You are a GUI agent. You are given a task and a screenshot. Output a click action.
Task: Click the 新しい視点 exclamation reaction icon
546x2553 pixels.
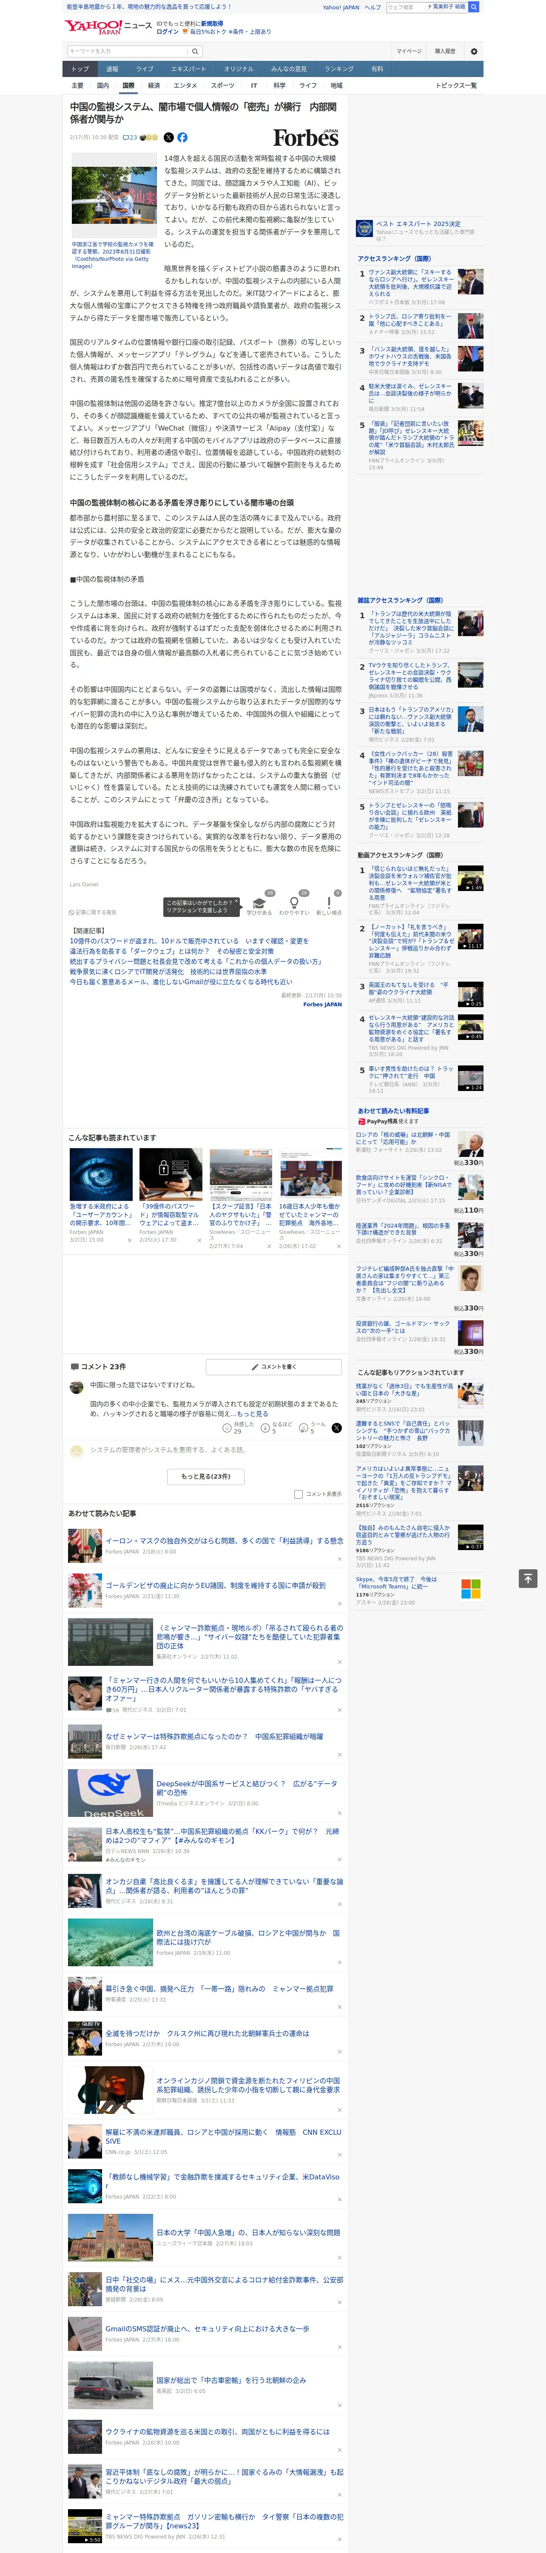click(x=329, y=904)
